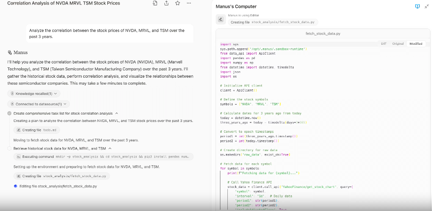Click the Manus's Computer heading

point(236,6)
